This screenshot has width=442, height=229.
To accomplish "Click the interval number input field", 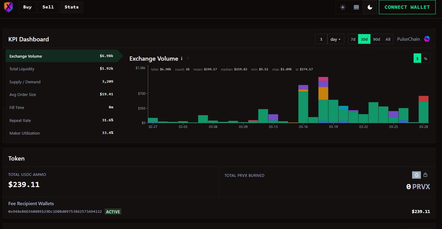I will pyautogui.click(x=321, y=39).
